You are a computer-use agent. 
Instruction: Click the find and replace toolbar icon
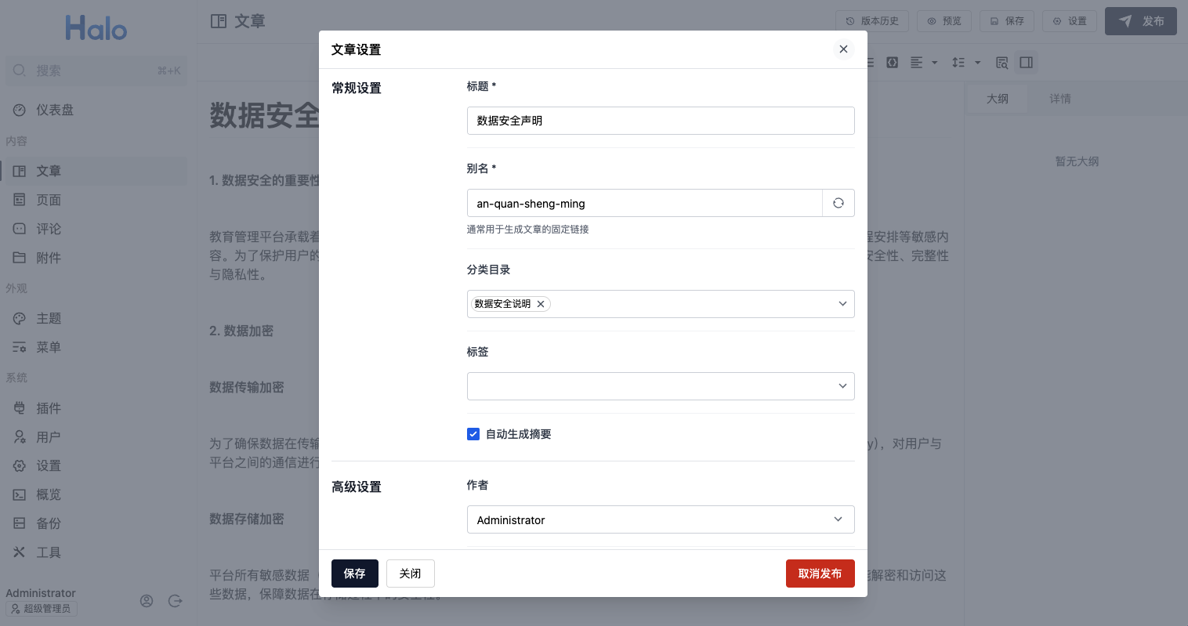(x=1001, y=63)
